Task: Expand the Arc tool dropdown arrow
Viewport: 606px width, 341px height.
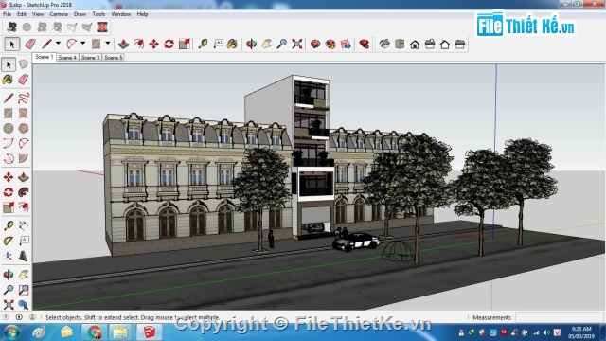Action: tap(82, 44)
